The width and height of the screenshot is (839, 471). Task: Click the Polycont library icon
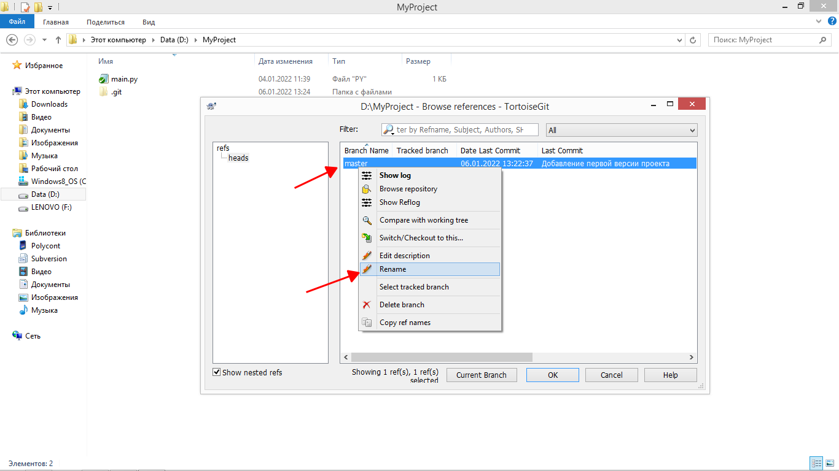[x=23, y=246]
